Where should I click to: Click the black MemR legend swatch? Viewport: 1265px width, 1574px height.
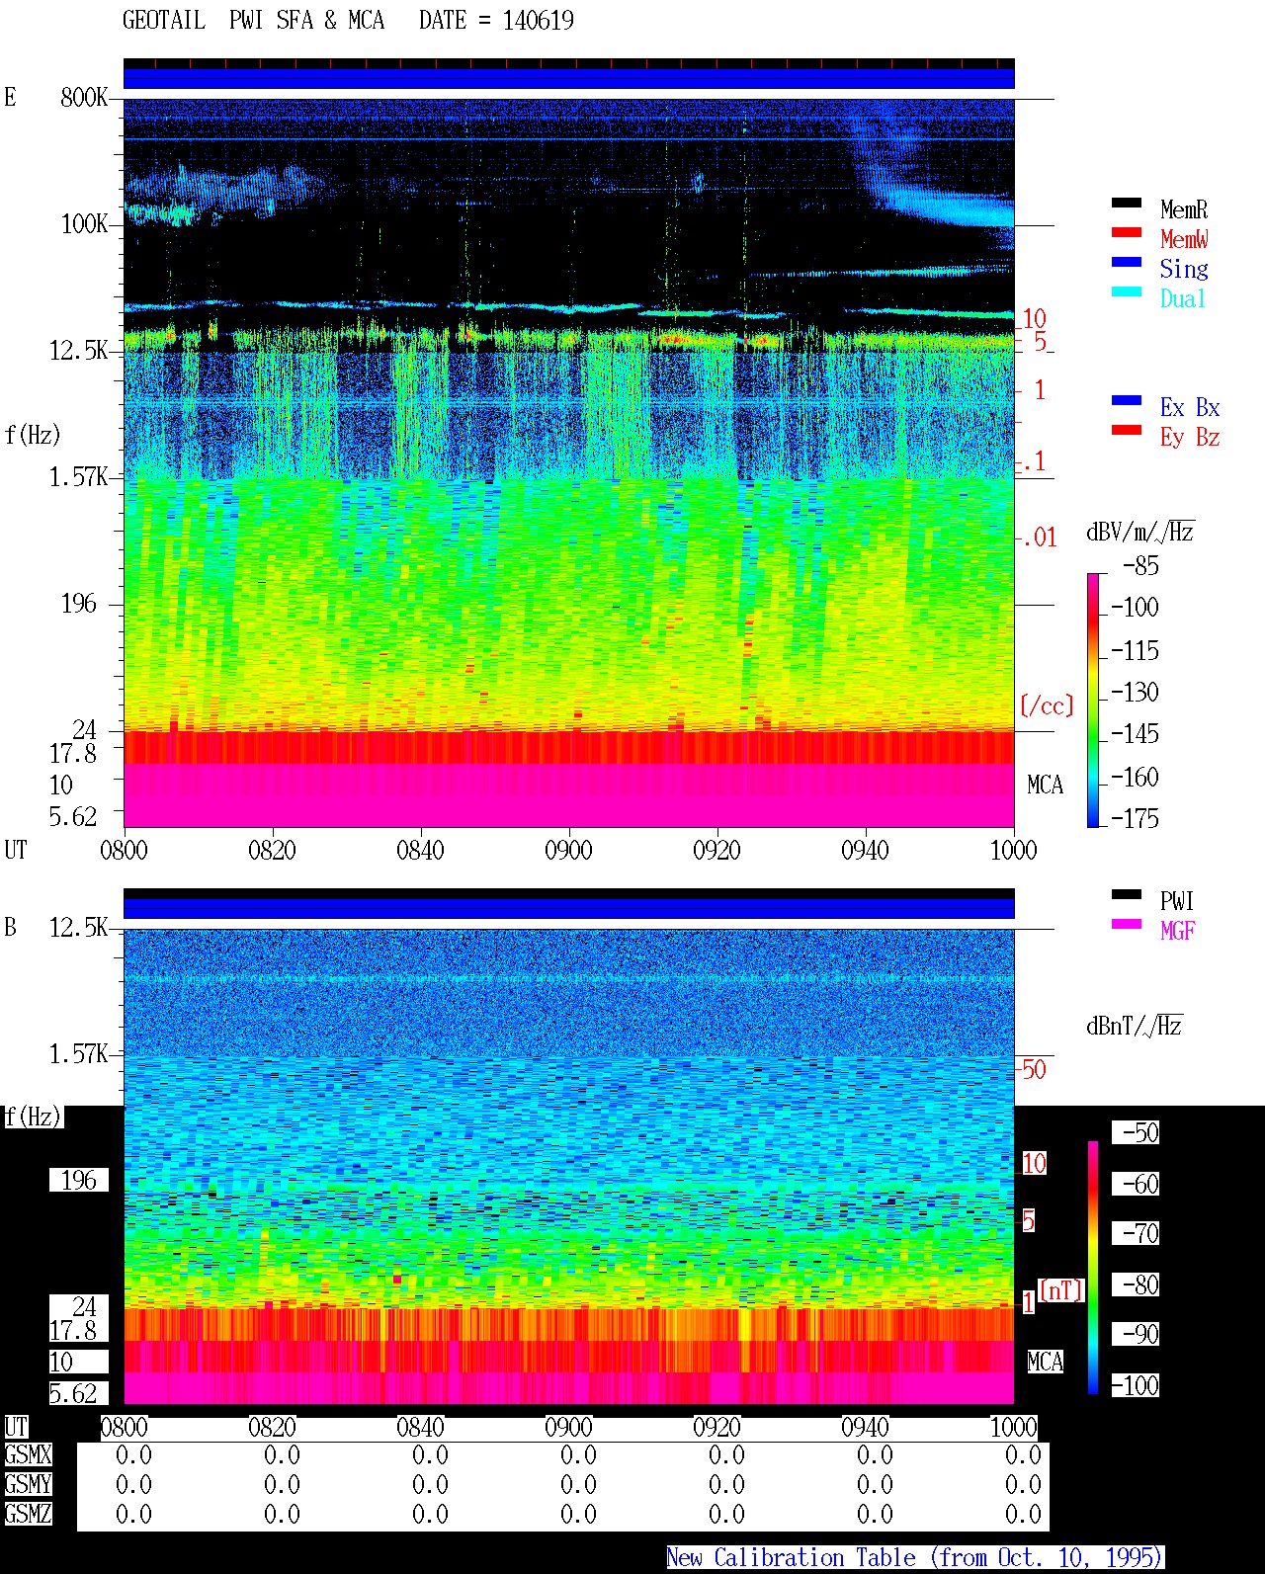pos(1127,204)
